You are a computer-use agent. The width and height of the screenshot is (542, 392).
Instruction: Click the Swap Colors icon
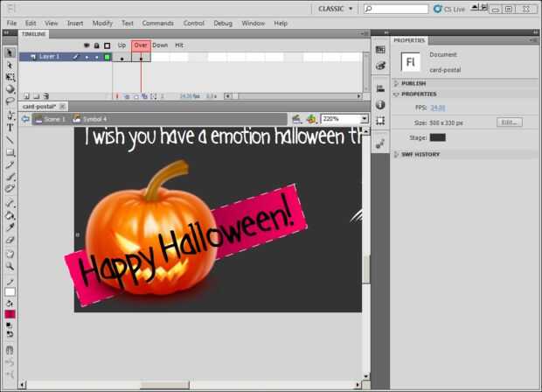(x=10, y=334)
